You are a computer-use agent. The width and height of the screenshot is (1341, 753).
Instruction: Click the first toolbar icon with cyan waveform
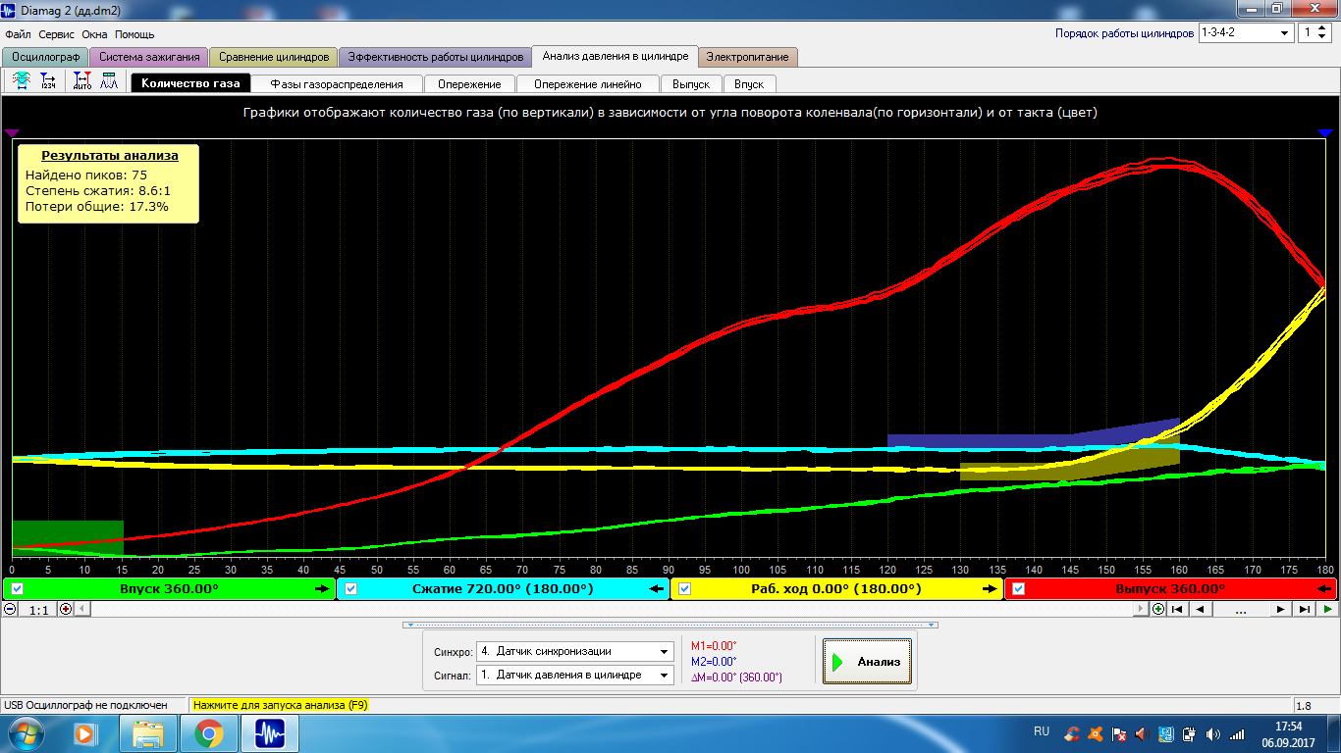[x=22, y=82]
